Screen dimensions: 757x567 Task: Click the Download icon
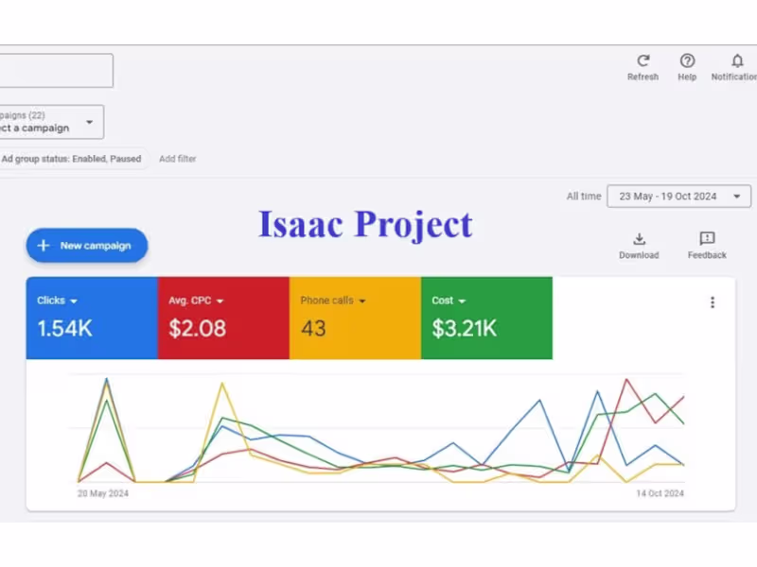click(639, 239)
